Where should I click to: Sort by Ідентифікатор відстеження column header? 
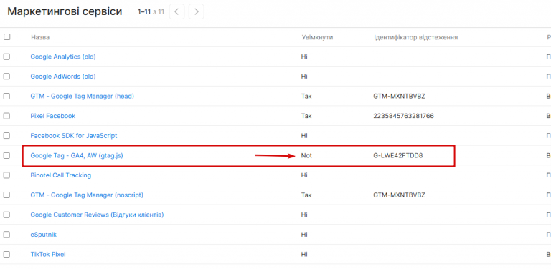(415, 37)
